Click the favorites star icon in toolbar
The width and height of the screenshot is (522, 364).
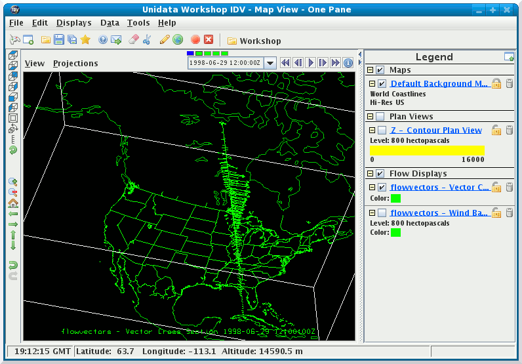(85, 40)
